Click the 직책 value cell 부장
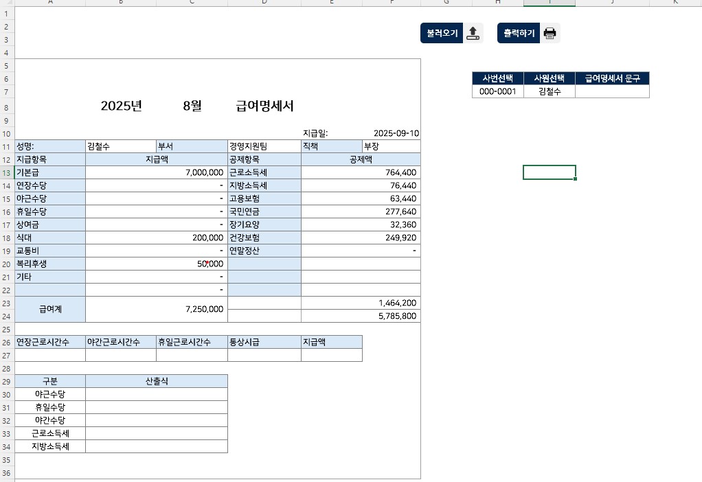 pyautogui.click(x=391, y=146)
